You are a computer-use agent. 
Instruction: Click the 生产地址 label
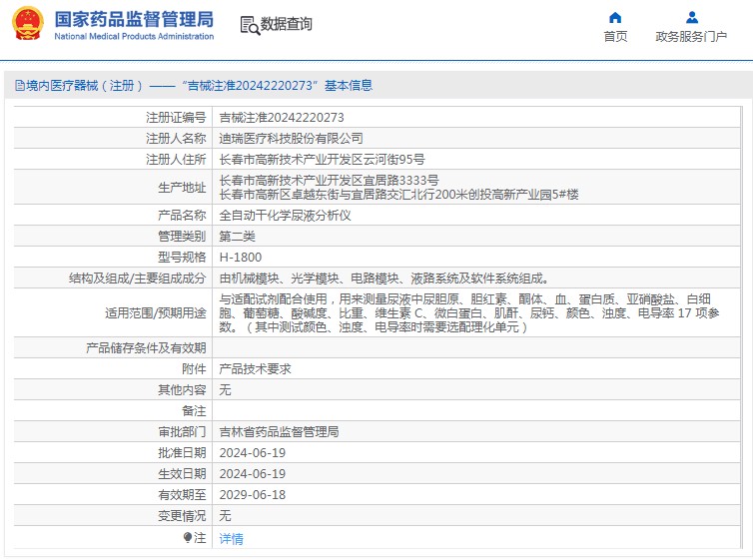182,188
